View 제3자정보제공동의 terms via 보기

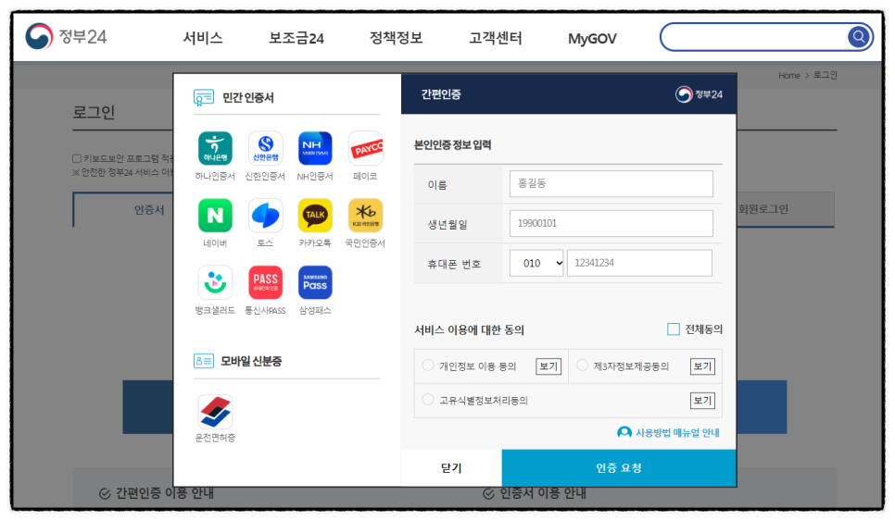tap(702, 366)
